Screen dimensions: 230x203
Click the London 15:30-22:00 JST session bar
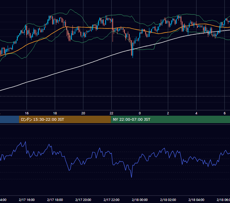[65, 119]
